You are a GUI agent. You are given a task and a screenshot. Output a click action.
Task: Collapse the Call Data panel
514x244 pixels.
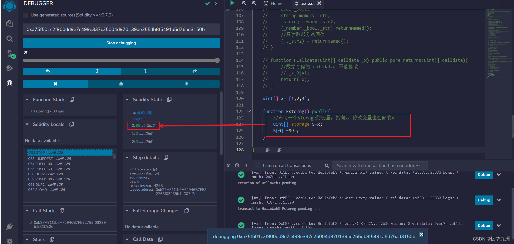coord(127,239)
